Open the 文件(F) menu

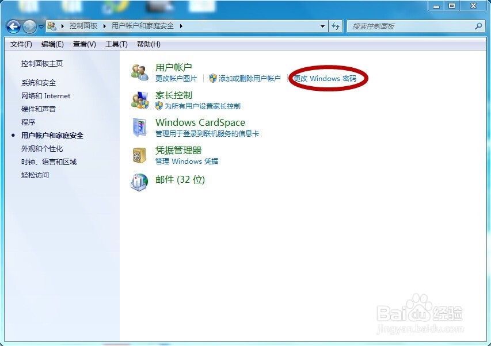(21, 44)
